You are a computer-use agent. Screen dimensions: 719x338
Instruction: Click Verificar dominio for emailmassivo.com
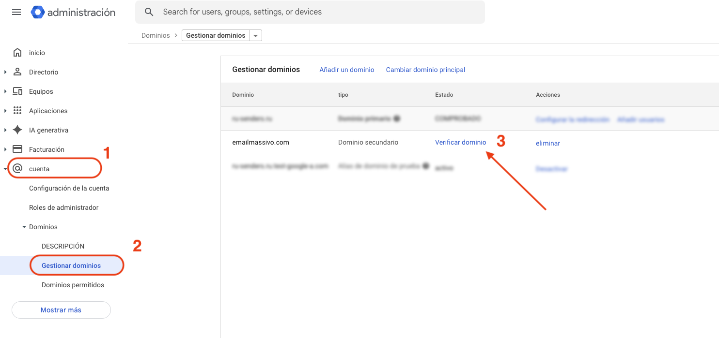click(x=460, y=142)
